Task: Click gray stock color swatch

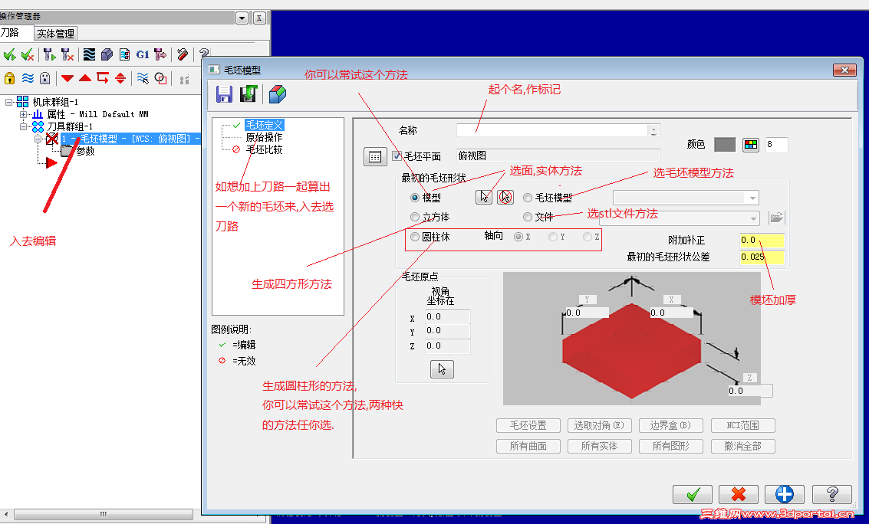Action: click(725, 145)
